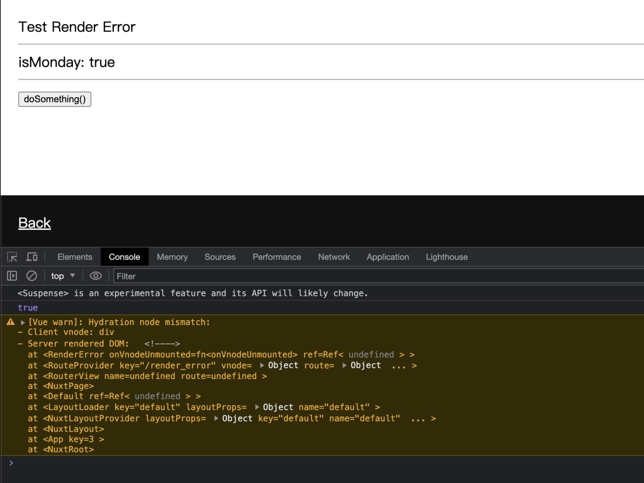Create live expression with the eye icon
This screenshot has height=483, width=644.
pos(96,276)
